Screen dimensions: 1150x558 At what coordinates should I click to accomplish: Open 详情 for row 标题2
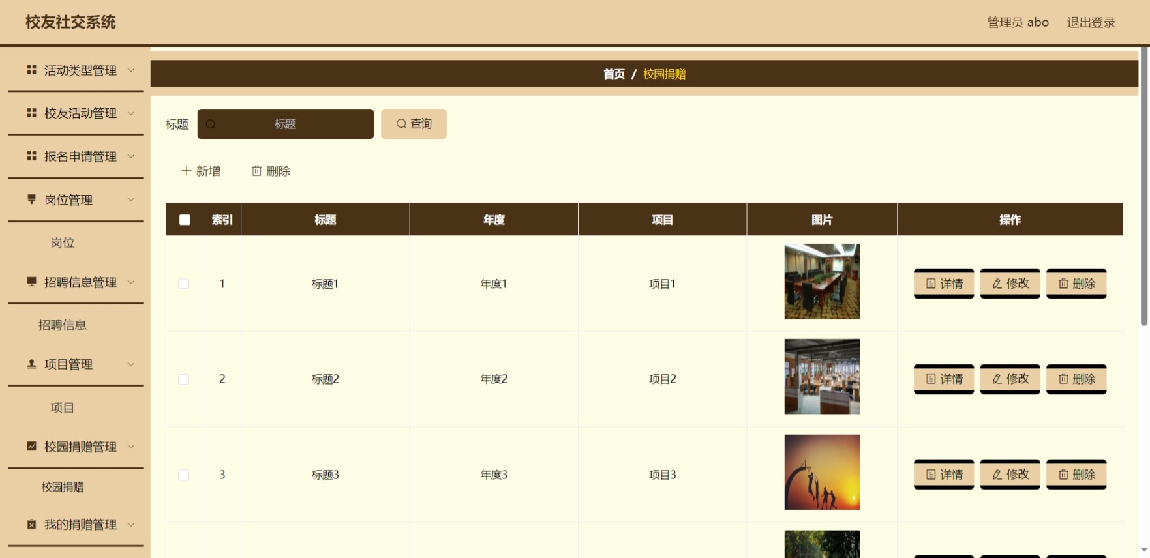coord(944,379)
